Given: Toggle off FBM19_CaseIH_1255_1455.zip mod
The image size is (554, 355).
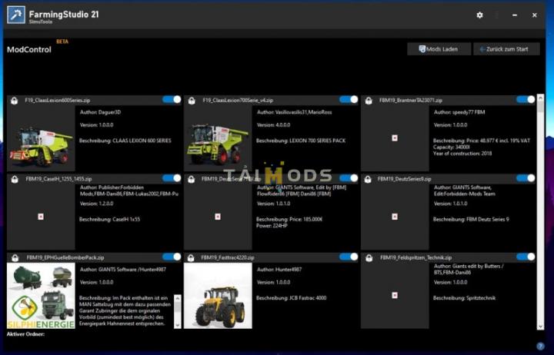Looking at the screenshot, I should pos(172,178).
